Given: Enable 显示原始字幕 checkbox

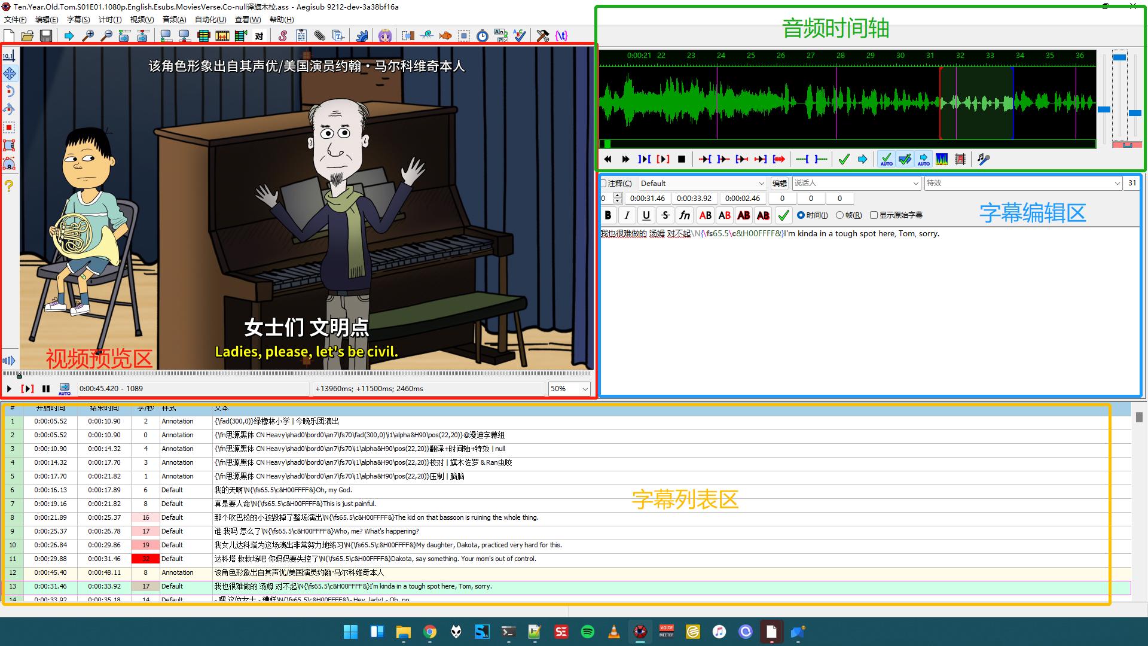Looking at the screenshot, I should pyautogui.click(x=874, y=215).
